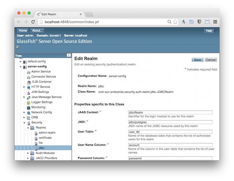234x181 pixels.
Task: Cancel editing the realm
Action: 211,60
